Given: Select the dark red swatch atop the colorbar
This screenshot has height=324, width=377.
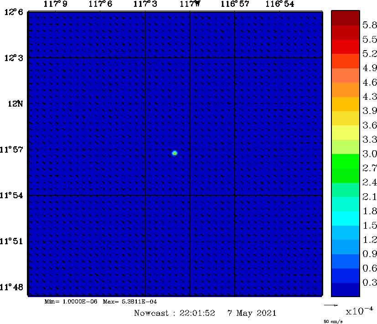Looking at the screenshot, I should tap(345, 18).
